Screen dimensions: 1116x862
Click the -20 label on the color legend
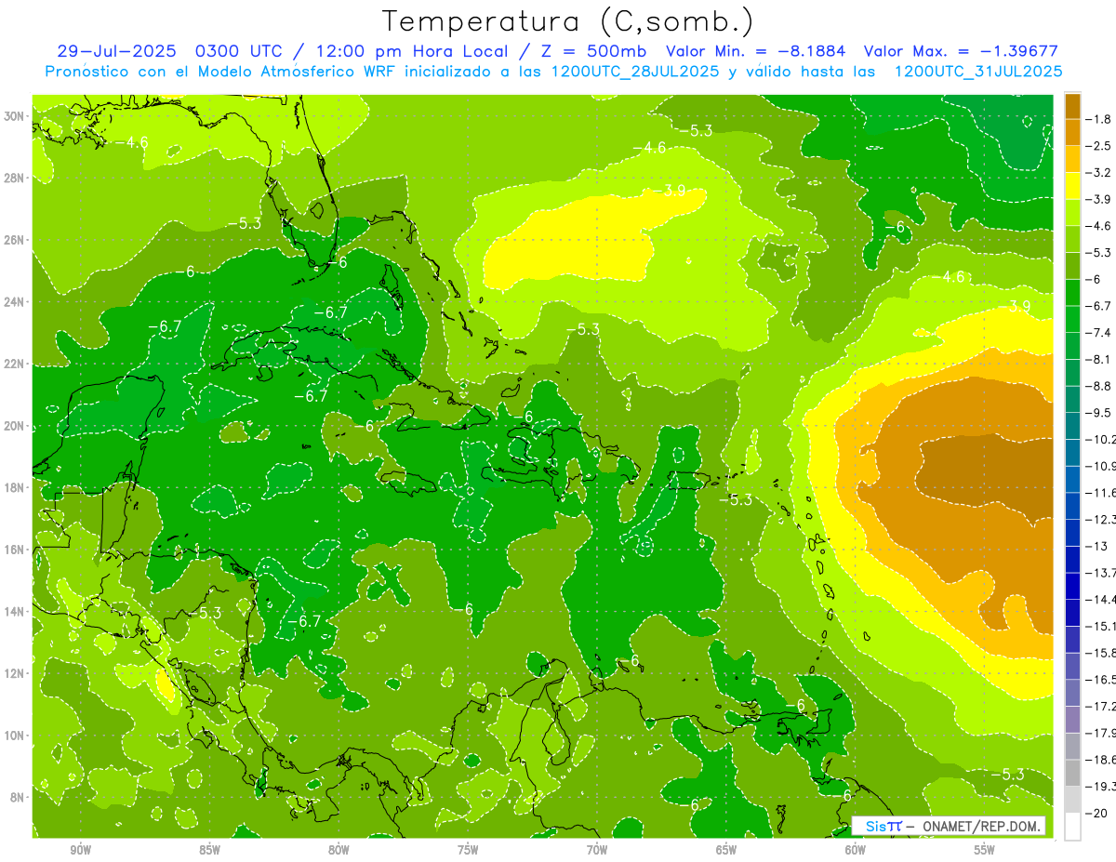[1096, 813]
